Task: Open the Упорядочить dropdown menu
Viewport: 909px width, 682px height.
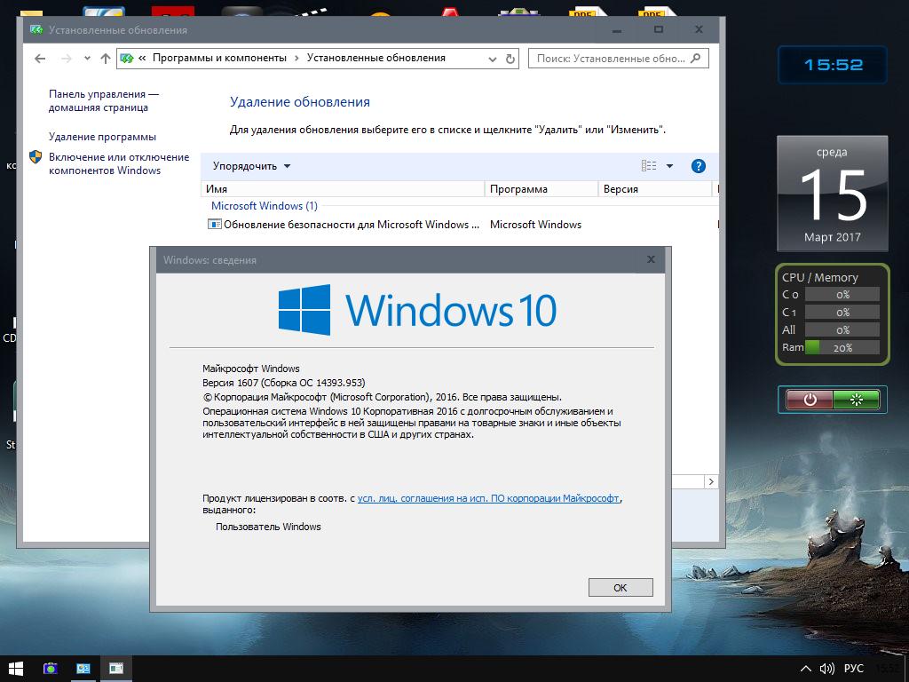Action: tap(251, 166)
